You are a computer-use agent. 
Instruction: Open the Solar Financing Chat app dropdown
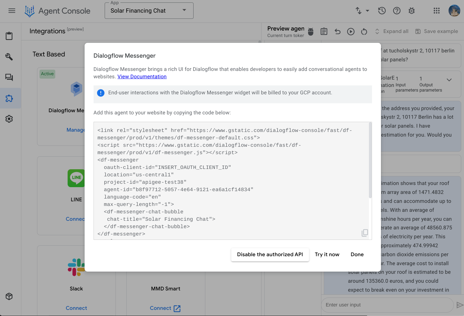click(x=149, y=11)
